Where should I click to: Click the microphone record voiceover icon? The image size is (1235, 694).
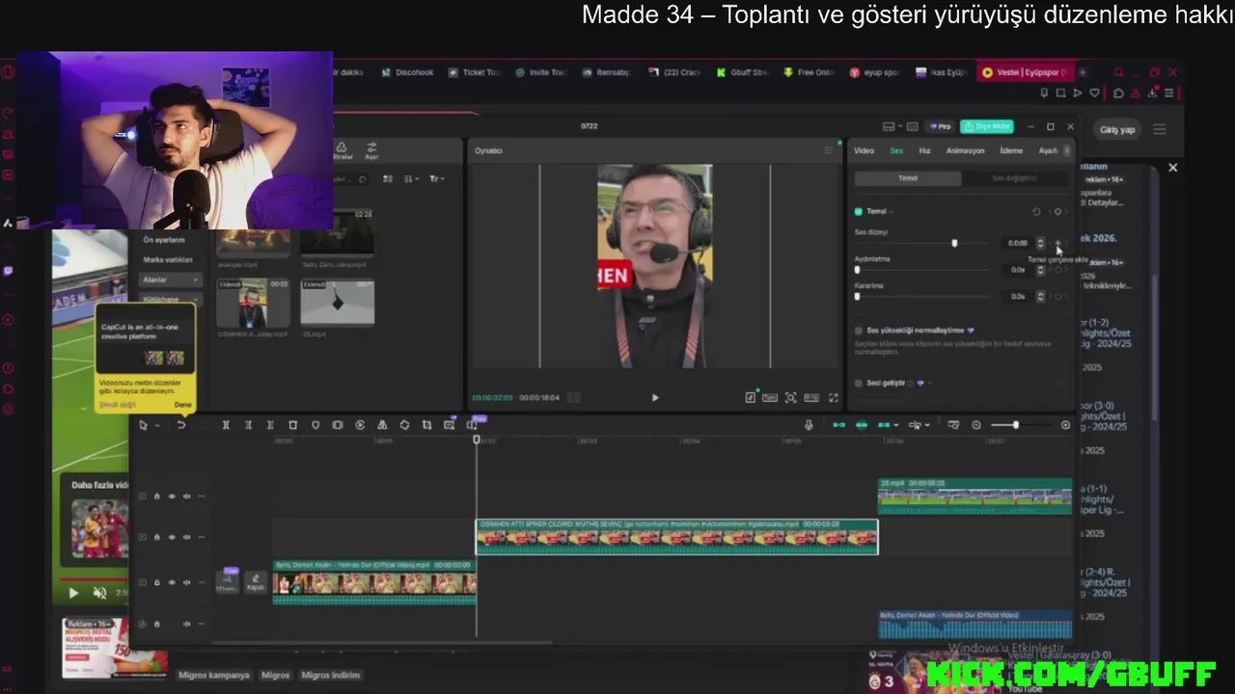809,425
